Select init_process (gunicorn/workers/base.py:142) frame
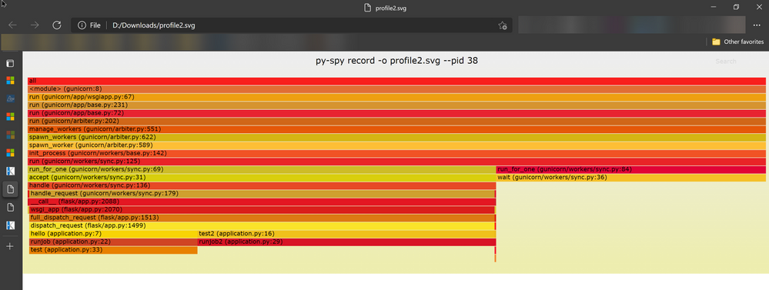The height and width of the screenshot is (290, 769). (396, 153)
